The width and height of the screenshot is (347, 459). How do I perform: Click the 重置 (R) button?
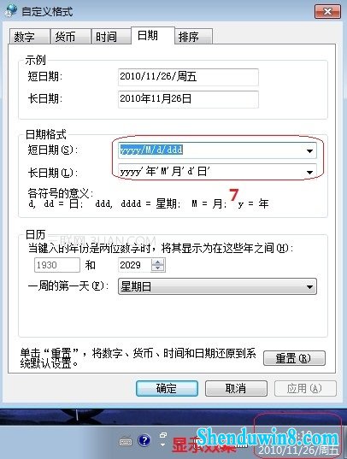(x=294, y=358)
